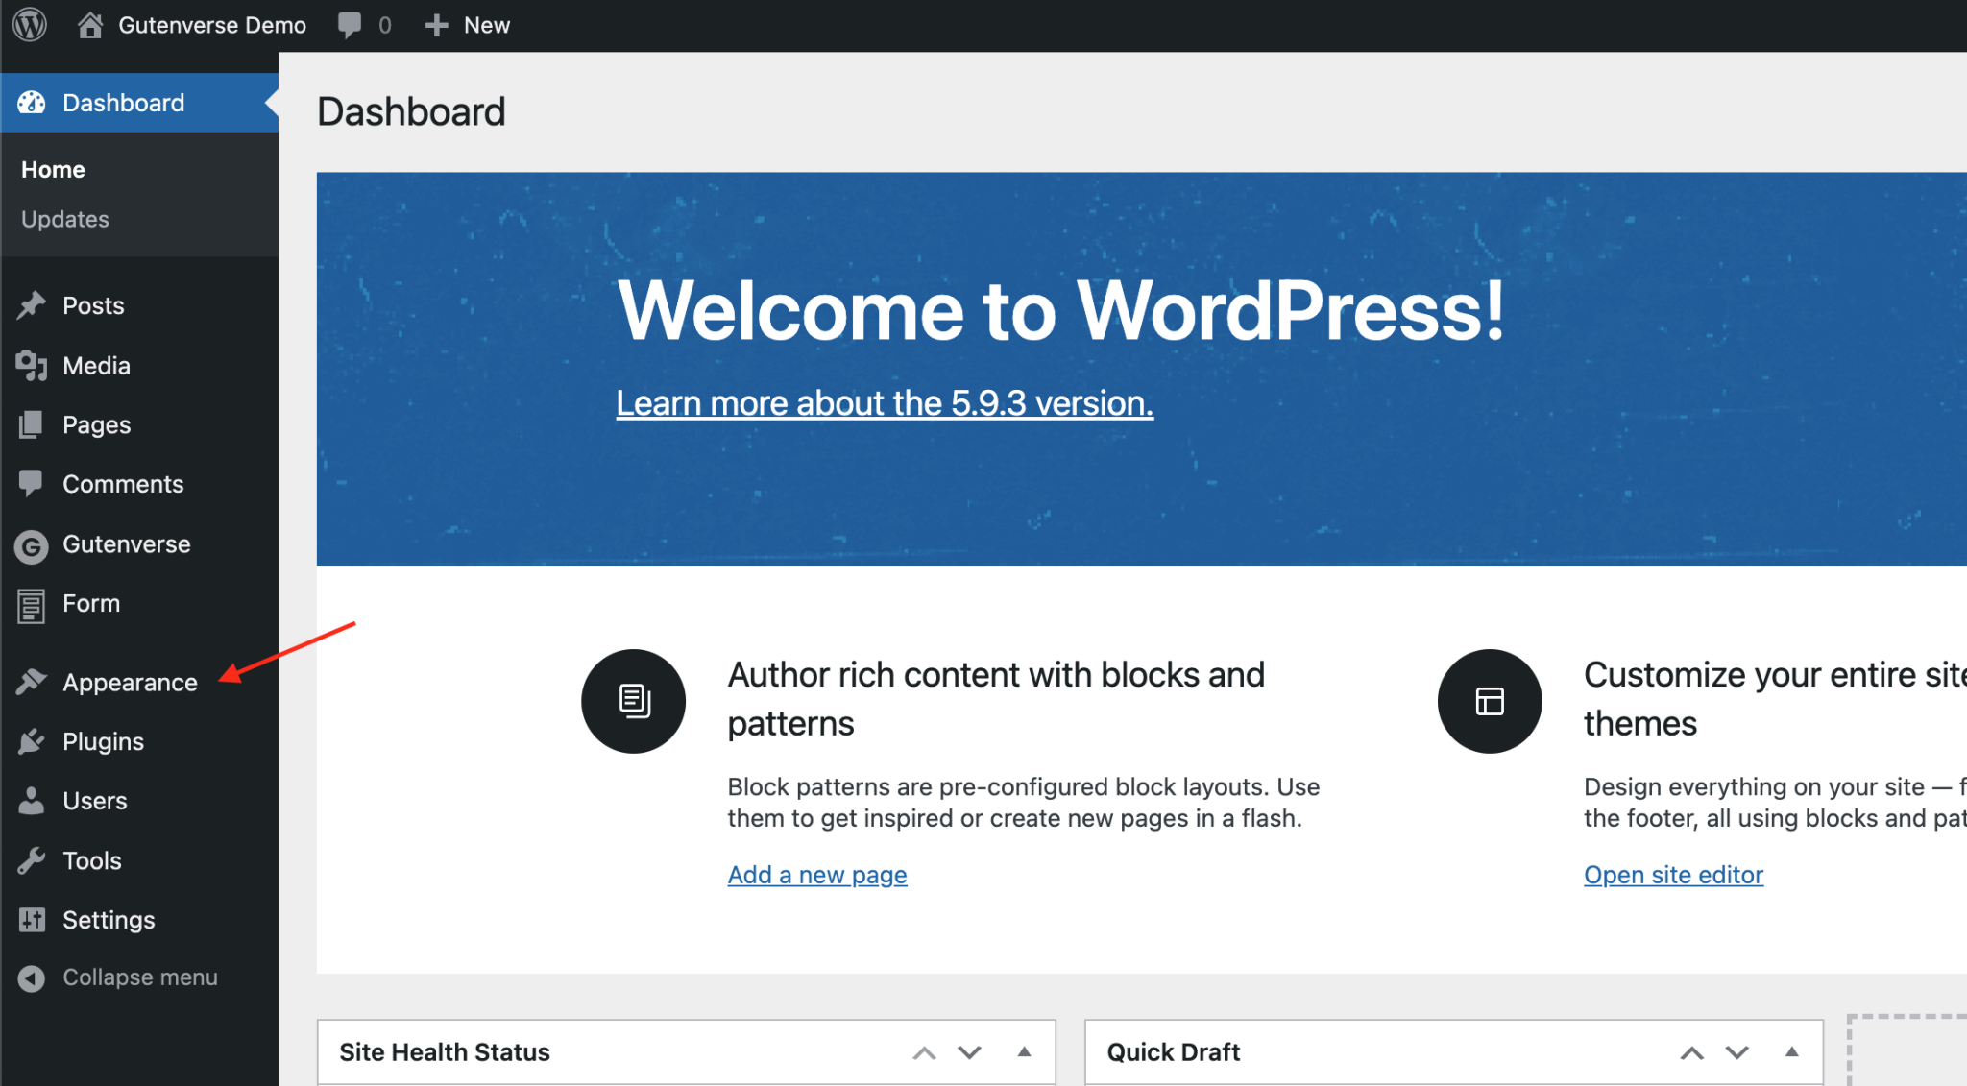The height and width of the screenshot is (1086, 1967).
Task: Toggle the Quick Draft panel closed
Action: 1792,1051
